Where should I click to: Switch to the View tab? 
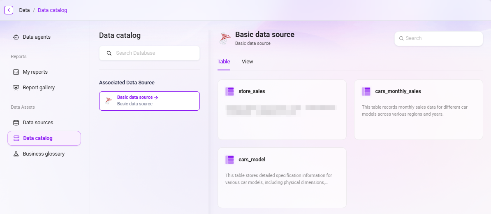tap(248, 62)
